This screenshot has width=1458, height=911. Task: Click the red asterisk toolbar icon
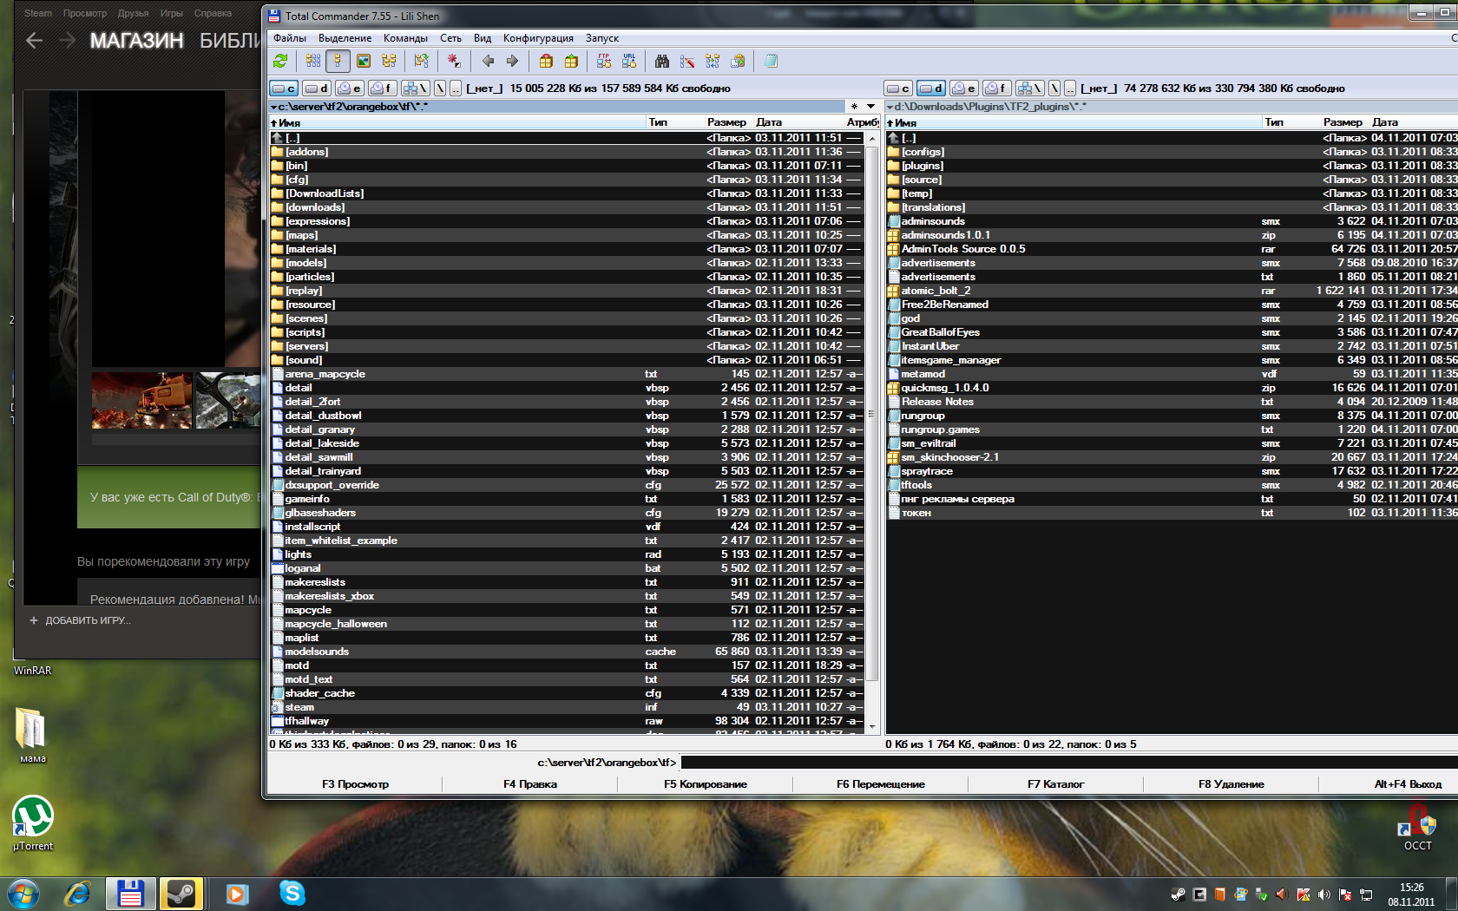[x=454, y=61]
